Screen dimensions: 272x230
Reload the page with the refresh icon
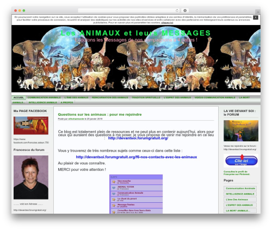point(177,10)
